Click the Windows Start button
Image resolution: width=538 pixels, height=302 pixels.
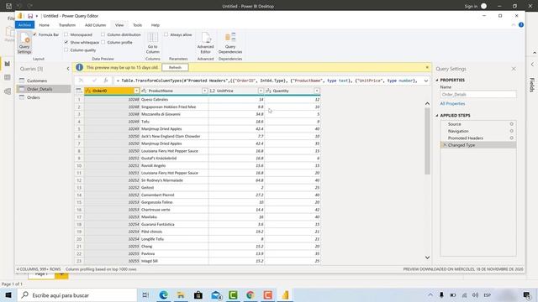click(x=8, y=294)
